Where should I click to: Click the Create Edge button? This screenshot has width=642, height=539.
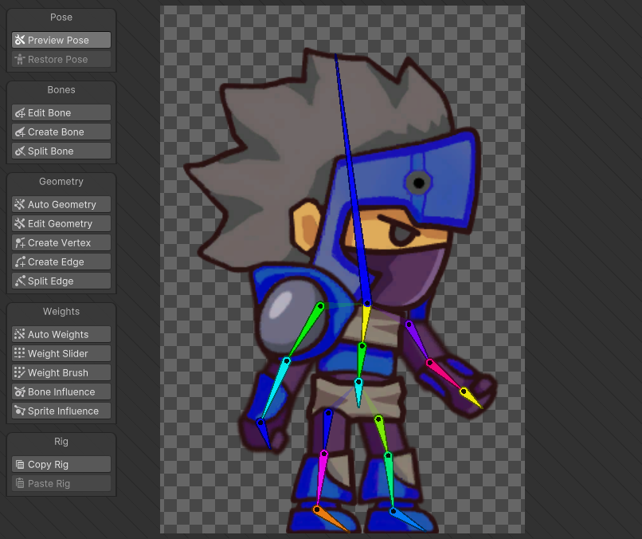click(x=61, y=262)
